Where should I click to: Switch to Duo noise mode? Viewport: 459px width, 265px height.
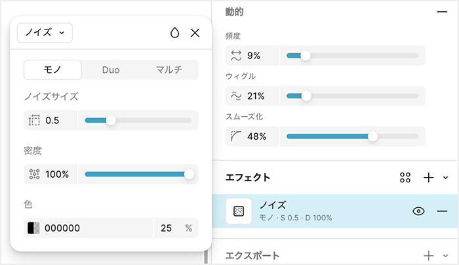(x=111, y=70)
